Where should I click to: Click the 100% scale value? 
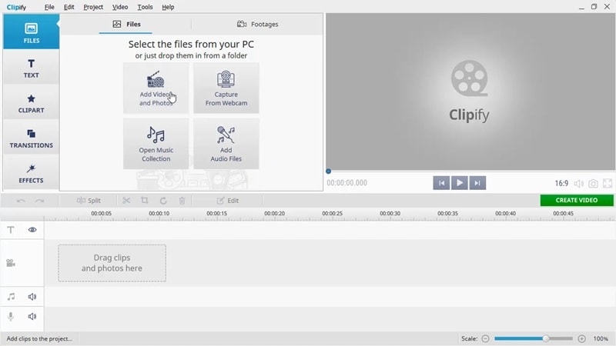pos(601,338)
